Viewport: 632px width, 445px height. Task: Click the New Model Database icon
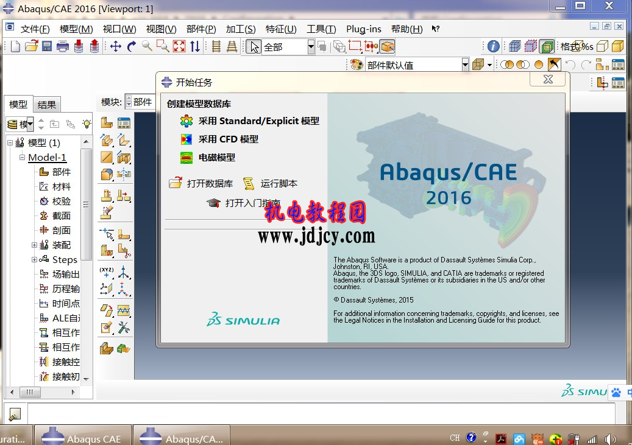click(15, 46)
